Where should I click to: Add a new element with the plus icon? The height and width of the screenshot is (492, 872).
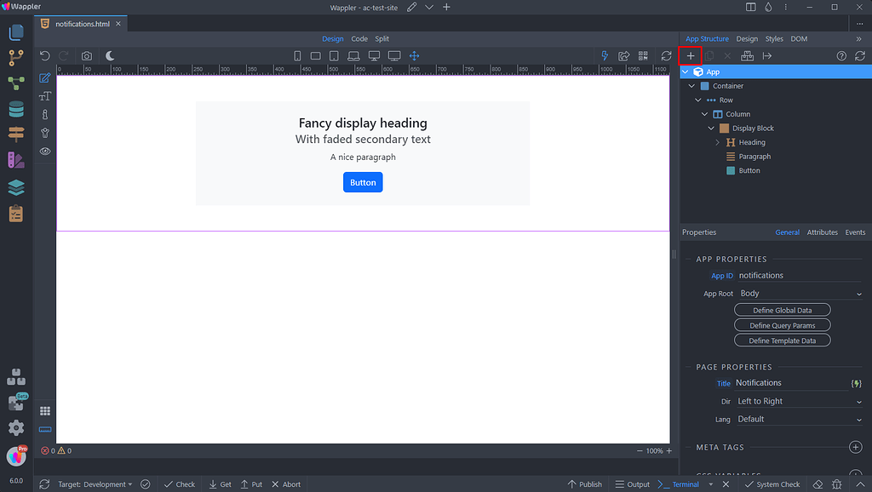coord(689,55)
